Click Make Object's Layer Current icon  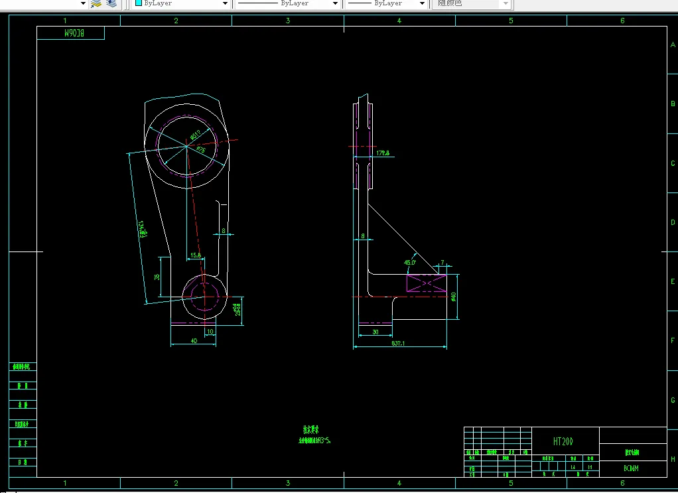[x=96, y=3]
